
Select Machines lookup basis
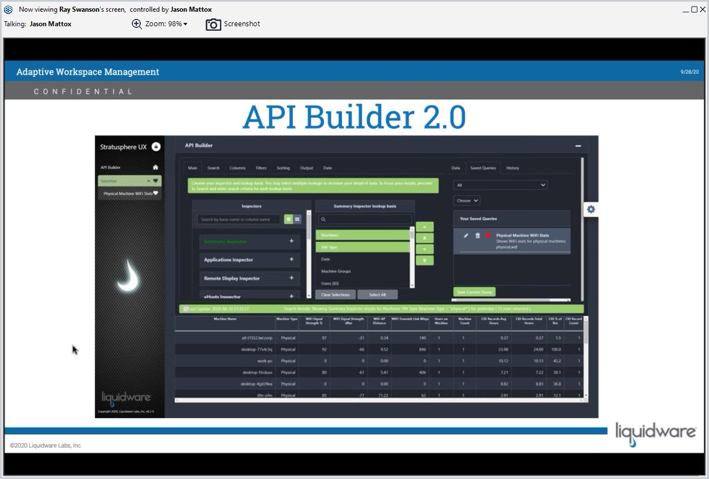coord(362,235)
